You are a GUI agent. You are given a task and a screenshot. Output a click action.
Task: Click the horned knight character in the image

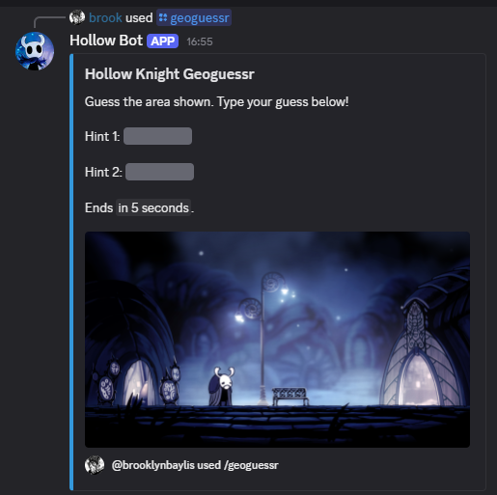[x=222, y=386]
